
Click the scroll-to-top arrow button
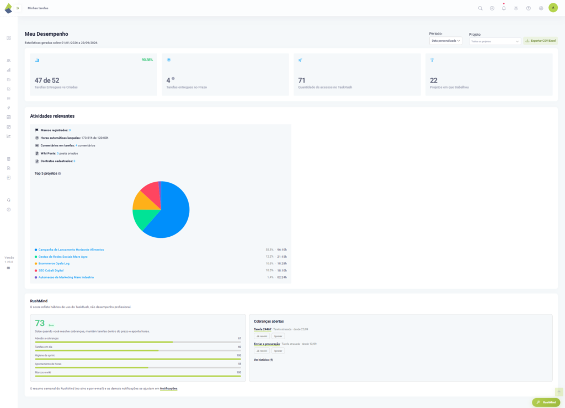tap(559, 391)
